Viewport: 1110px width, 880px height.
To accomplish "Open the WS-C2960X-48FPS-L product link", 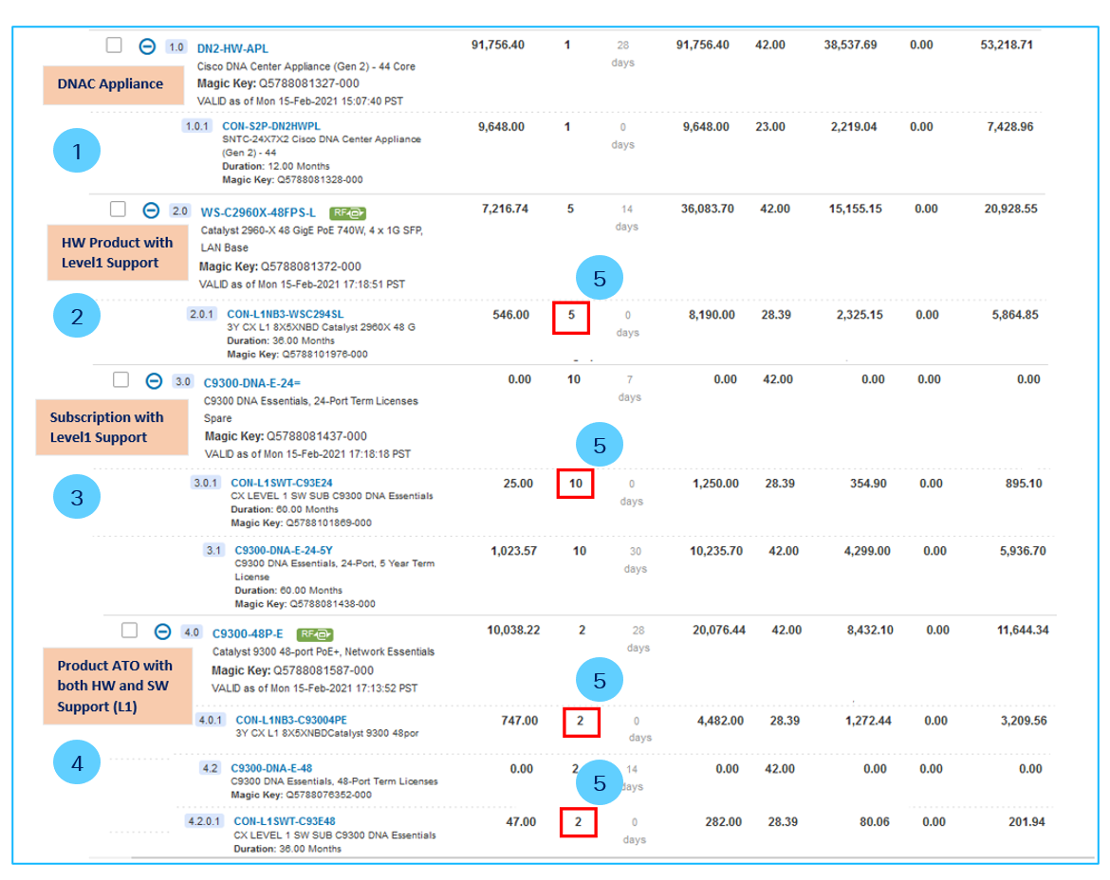I will click(258, 212).
